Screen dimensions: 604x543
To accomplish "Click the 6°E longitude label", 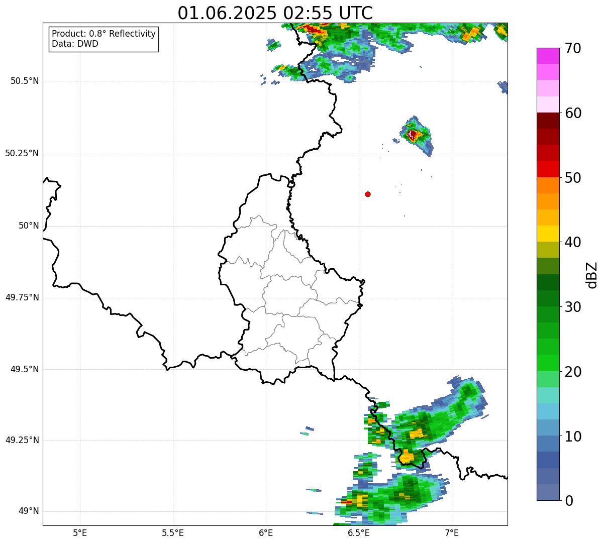I will tap(266, 533).
